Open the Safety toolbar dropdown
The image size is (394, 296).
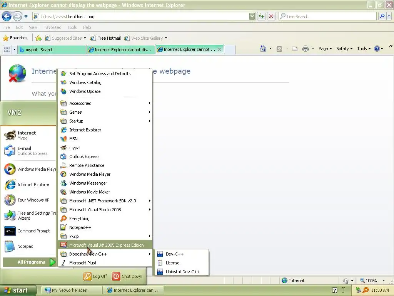coord(344,49)
